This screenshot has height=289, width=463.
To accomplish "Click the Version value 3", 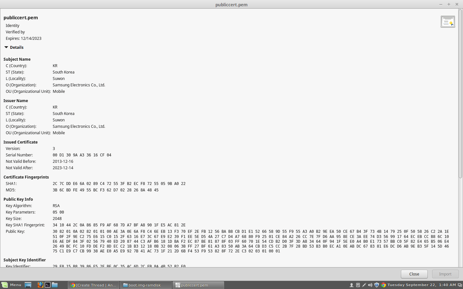I will click(54, 148).
